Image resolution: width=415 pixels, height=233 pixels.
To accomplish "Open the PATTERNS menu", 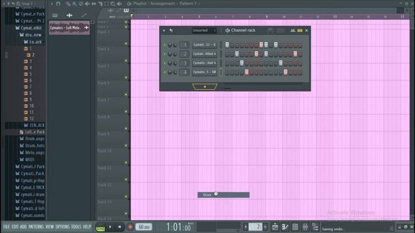I will point(36,227).
